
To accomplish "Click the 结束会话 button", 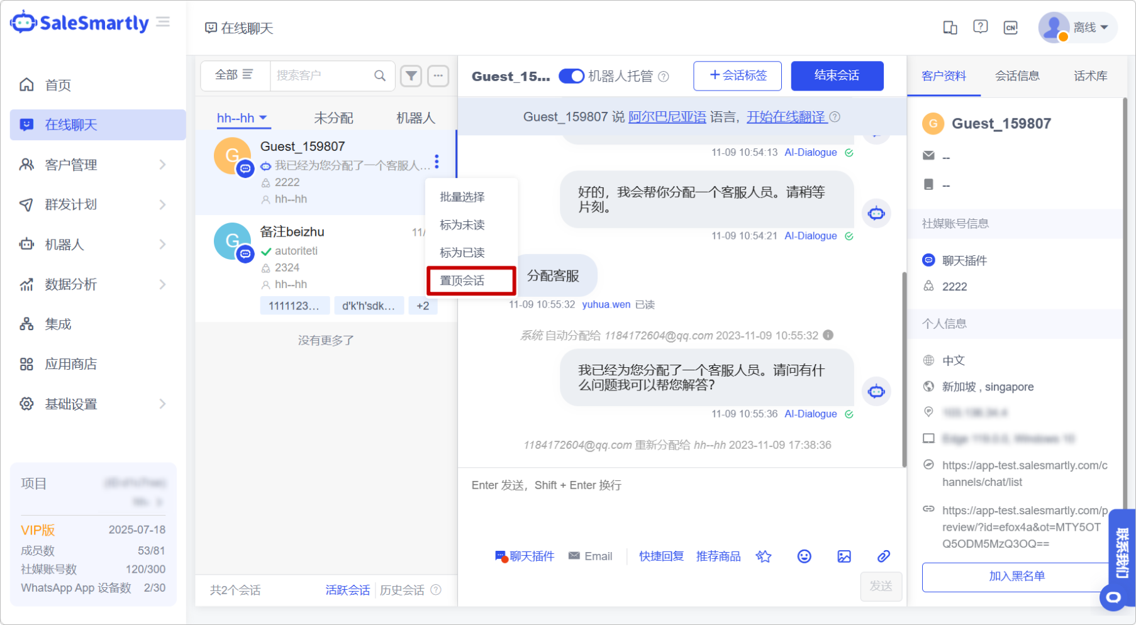I will [837, 75].
